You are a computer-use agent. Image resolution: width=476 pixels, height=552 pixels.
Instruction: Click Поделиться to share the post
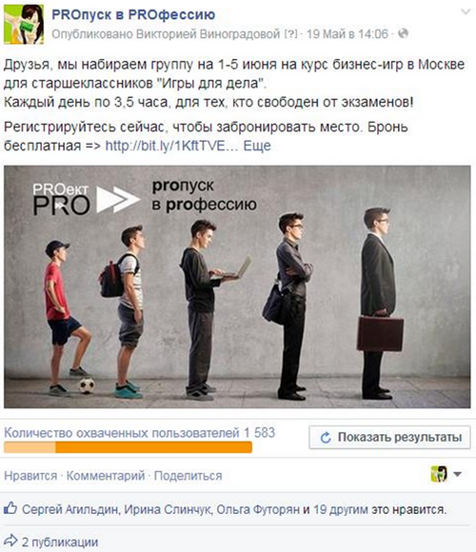(x=188, y=476)
